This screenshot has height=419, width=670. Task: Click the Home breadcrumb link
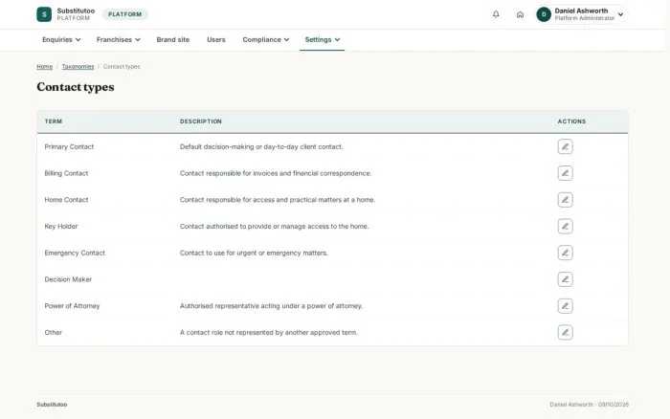pos(44,66)
